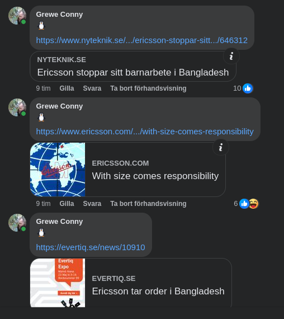The height and width of the screenshot is (319, 284).
Task: Open blue like reaction on first comment
Action: point(248,88)
